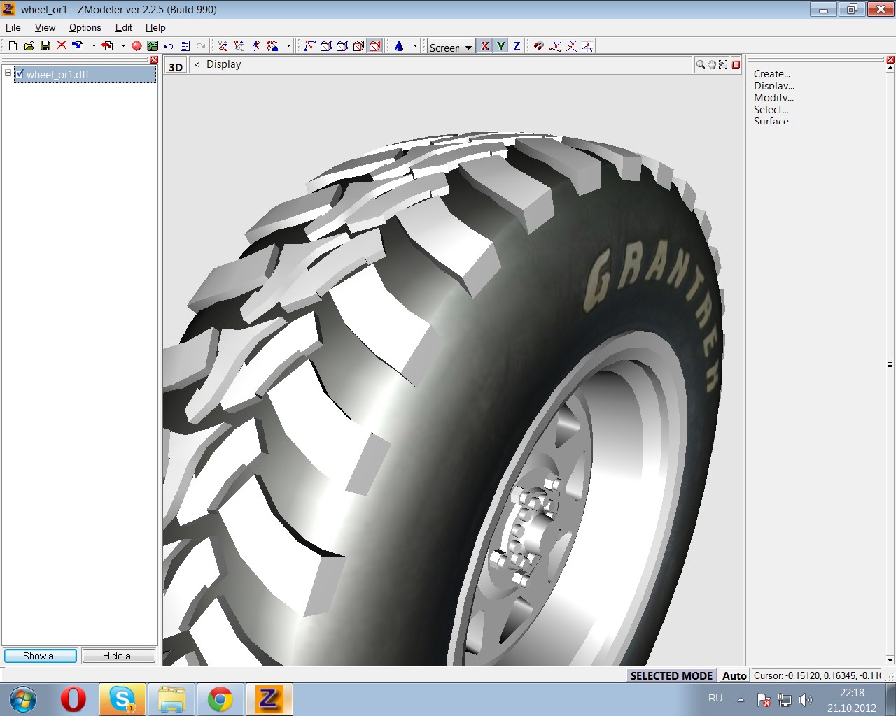Click the red-and-blue checklist toolbar icon
The height and width of the screenshot is (716, 896).
(272, 46)
